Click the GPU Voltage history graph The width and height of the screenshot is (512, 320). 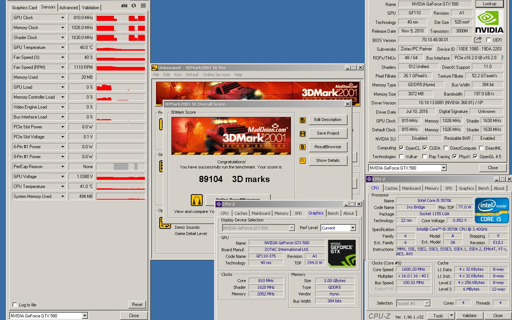121,177
